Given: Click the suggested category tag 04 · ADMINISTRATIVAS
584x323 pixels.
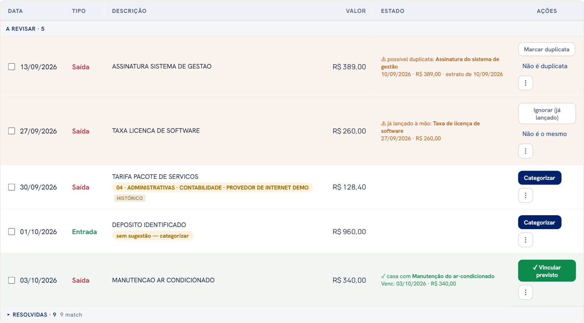Looking at the screenshot, I should pyautogui.click(x=213, y=188).
